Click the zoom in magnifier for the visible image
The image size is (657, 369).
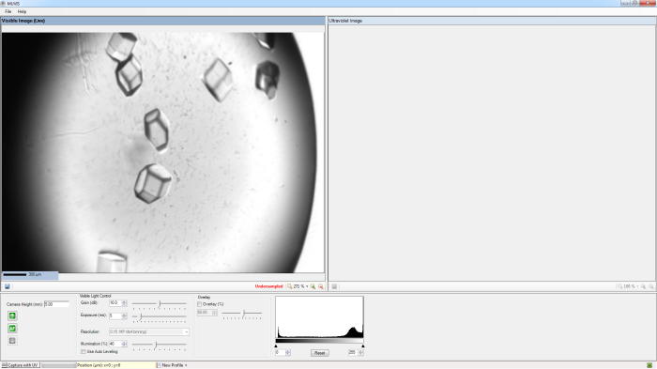pyautogui.click(x=313, y=286)
